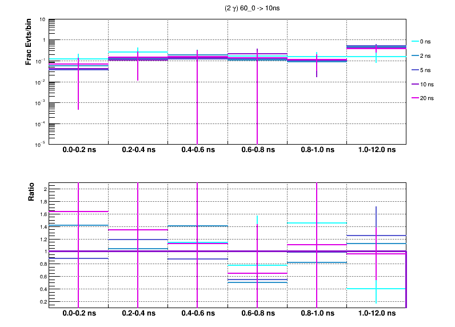Select "0.4-0.6 ns" label under ratio plot
Image resolution: width=455 pixels, height=327 pixels.
pos(198,314)
